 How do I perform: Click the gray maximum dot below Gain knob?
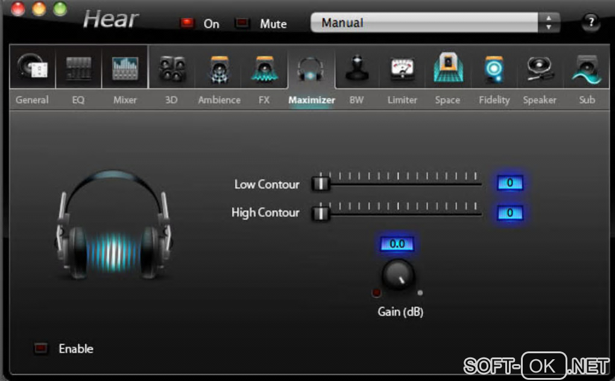point(420,293)
